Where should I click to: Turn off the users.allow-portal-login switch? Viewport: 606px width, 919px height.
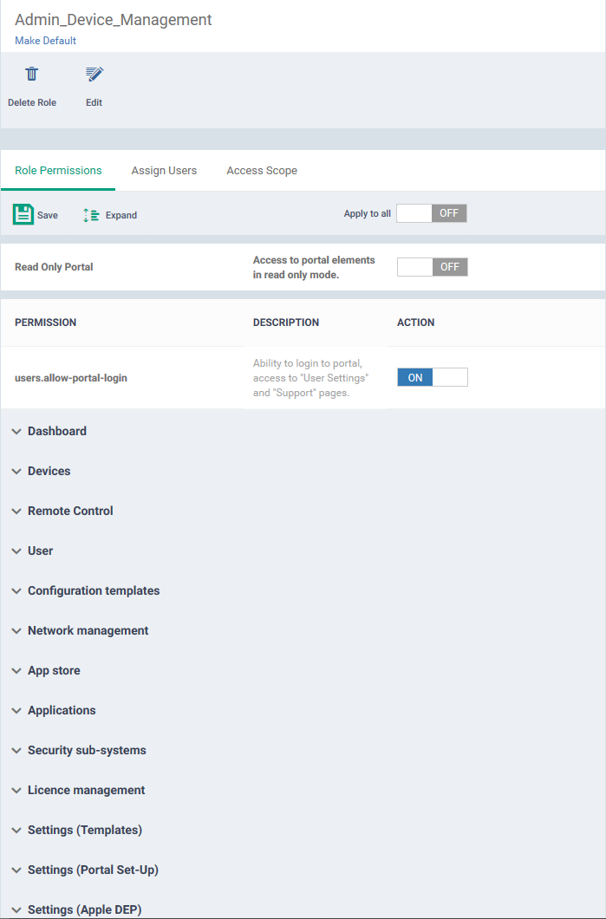[x=432, y=377]
